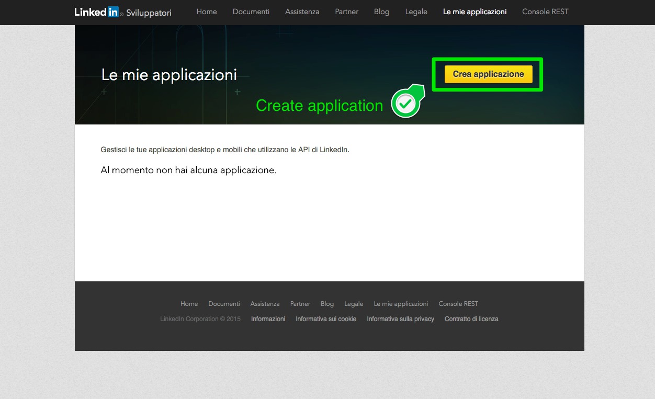Open Blog from the top navigation
This screenshot has height=399, width=655.
point(381,12)
